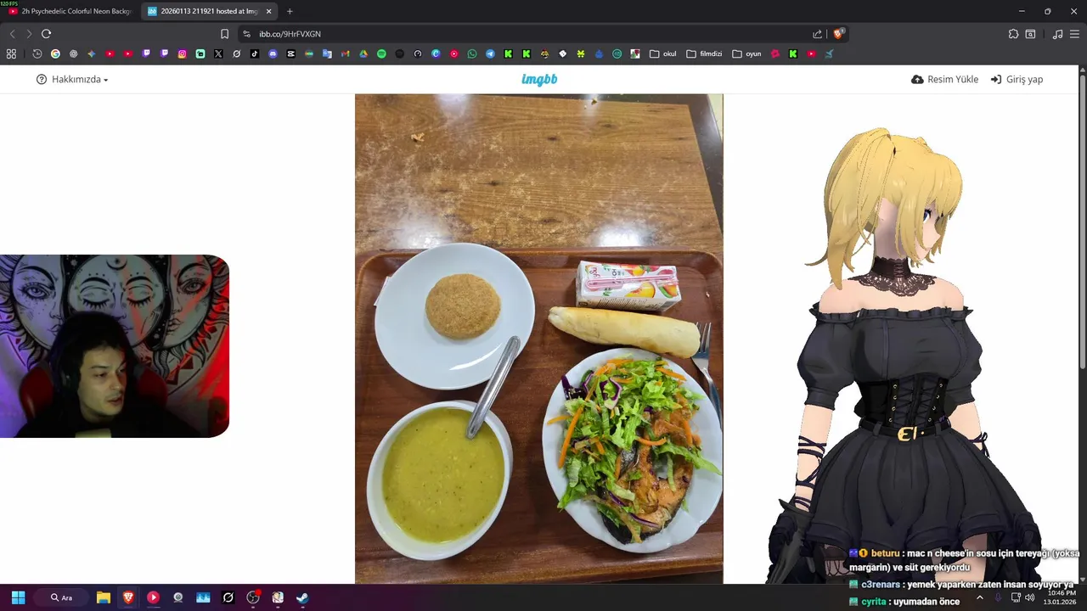Expand the filmdizi bookmarks folder
The width and height of the screenshot is (1087, 611).
704,53
